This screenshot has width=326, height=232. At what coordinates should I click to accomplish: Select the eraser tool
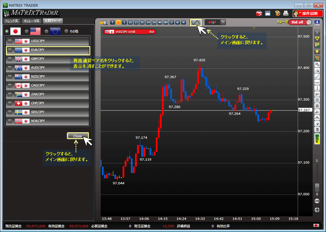(317, 124)
